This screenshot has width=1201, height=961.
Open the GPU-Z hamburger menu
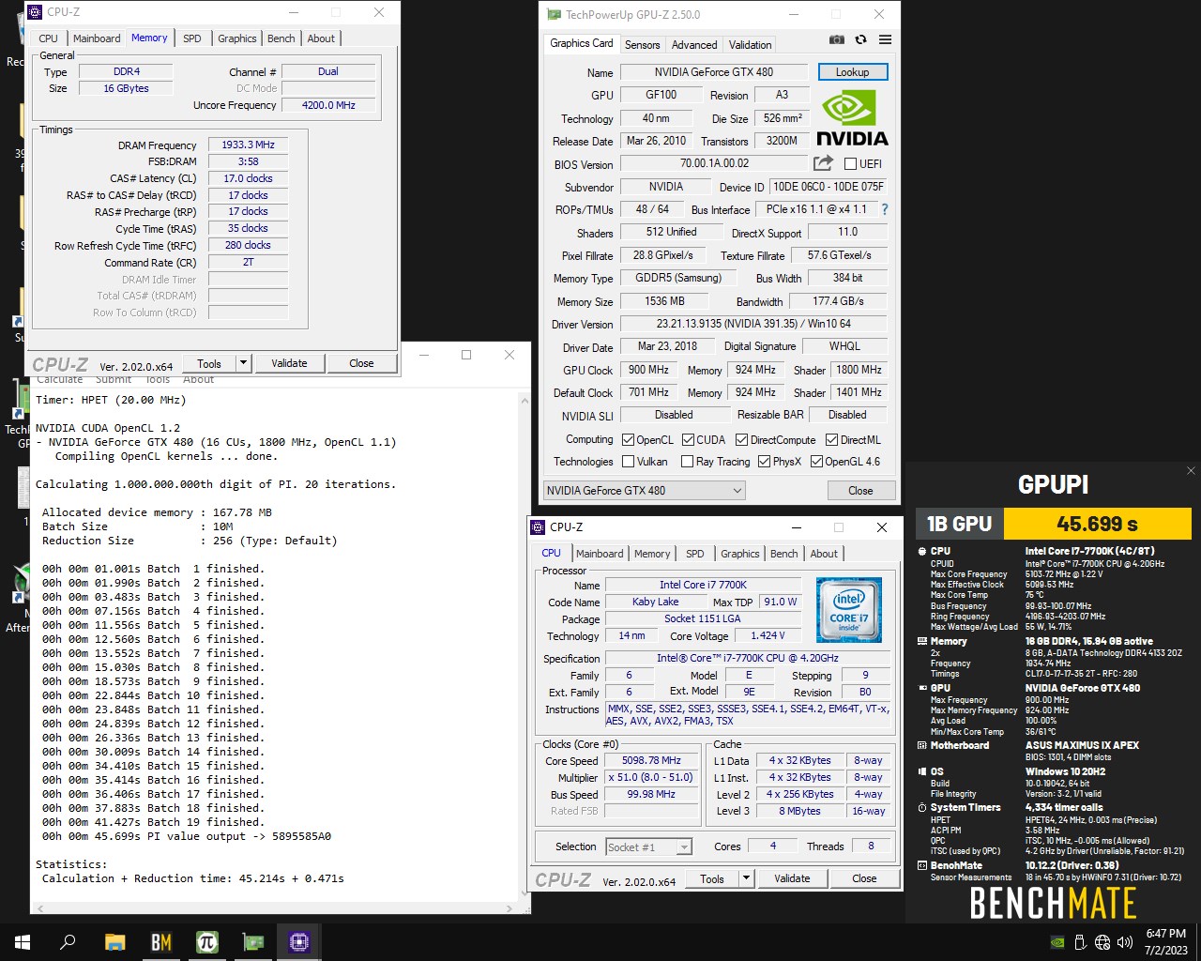(885, 39)
